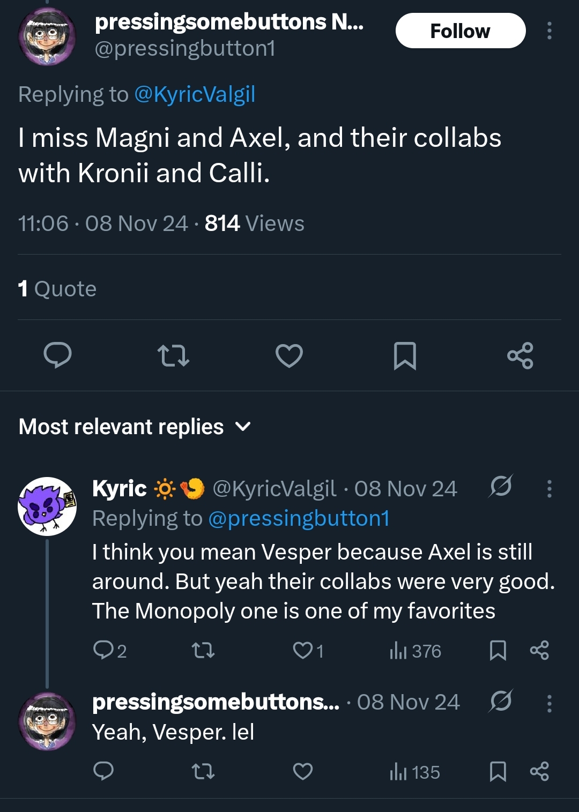View analytics of "Yeah, Vesper. lel" reply
The width and height of the screenshot is (579, 812).
click(415, 772)
